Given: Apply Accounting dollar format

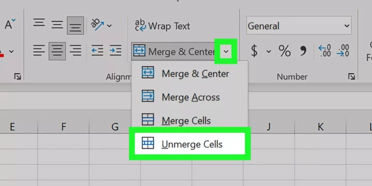Looking at the screenshot, I should [x=255, y=51].
